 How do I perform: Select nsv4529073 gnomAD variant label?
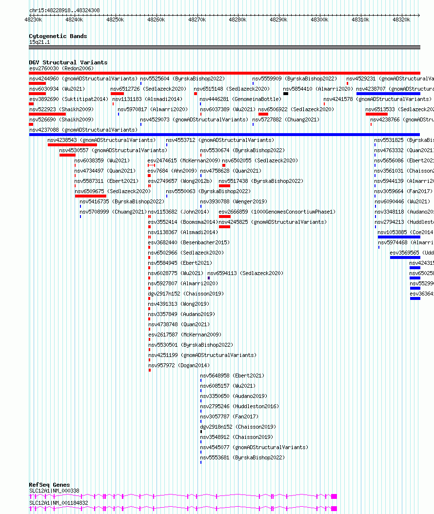pyautogui.click(x=195, y=119)
